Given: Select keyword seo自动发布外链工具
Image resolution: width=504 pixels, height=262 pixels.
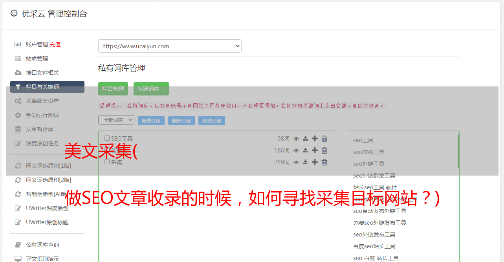Looking at the screenshot, I should tap(380, 211).
